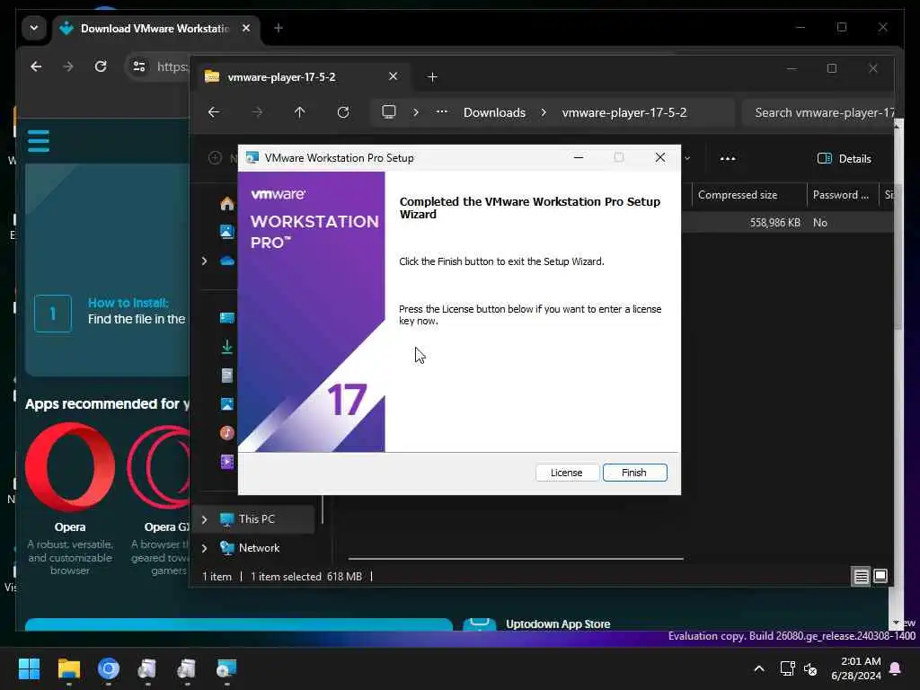Open File Explorer from the taskbar
Screen dimensions: 920x690
[68, 668]
